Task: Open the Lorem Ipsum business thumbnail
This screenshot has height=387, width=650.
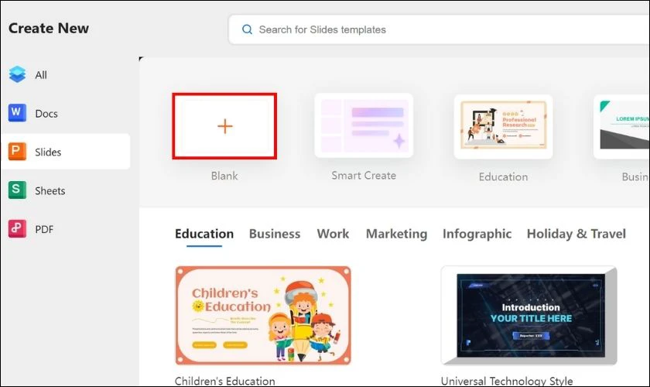Action: coord(622,126)
